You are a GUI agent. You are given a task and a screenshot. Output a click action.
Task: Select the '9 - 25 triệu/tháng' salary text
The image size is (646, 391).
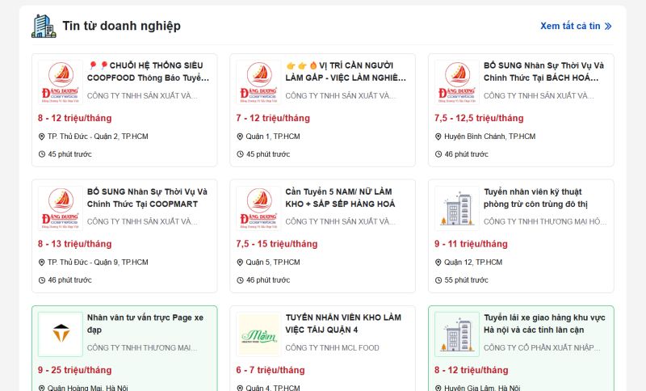(x=74, y=370)
